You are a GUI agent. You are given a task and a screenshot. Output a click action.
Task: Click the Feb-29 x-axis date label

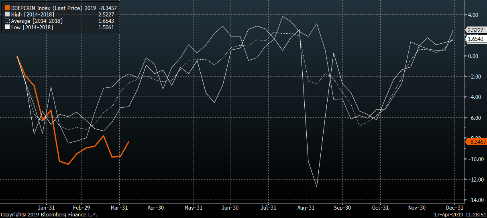[x=81, y=208]
